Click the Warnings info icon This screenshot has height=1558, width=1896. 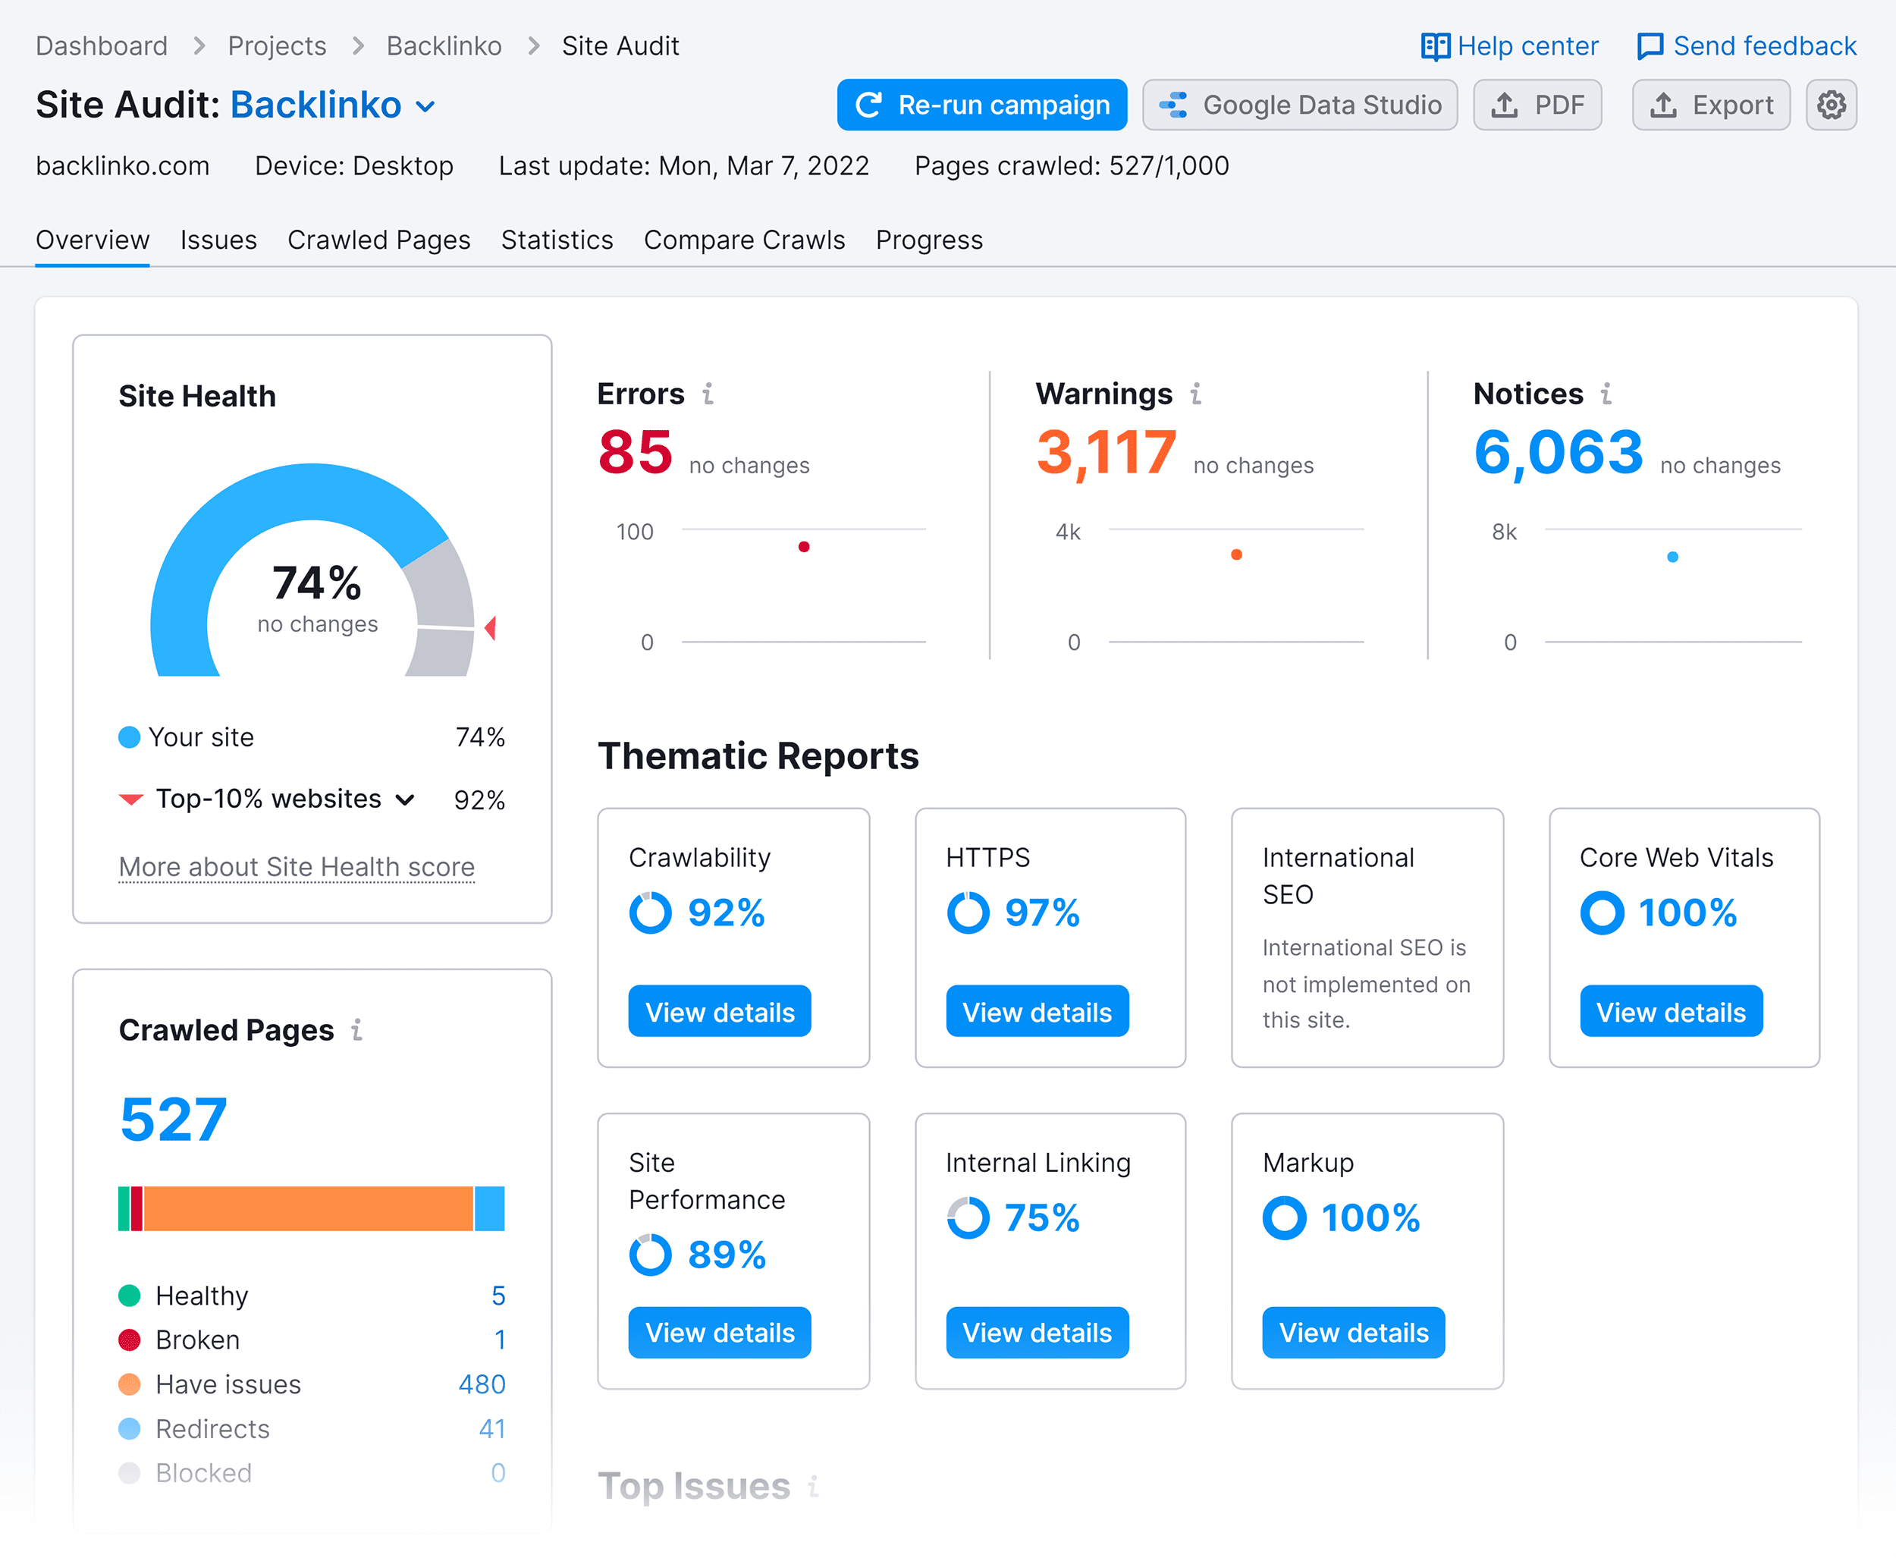[1195, 394]
